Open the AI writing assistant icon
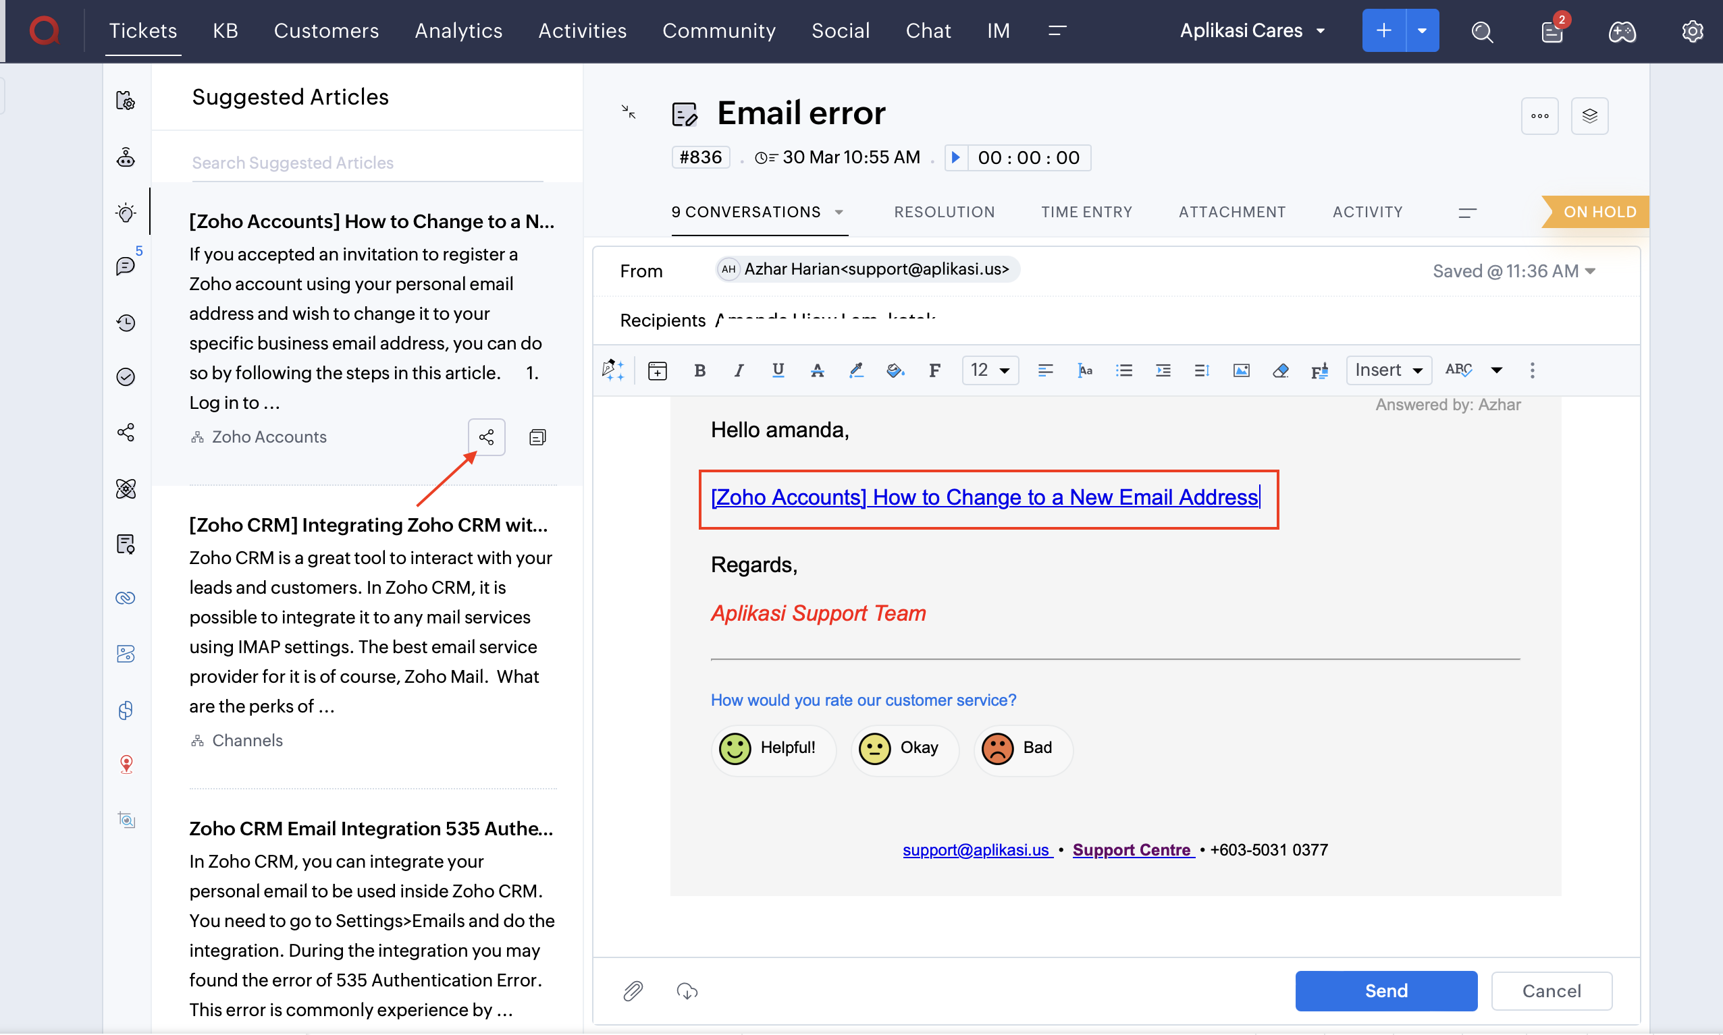 pos(613,370)
